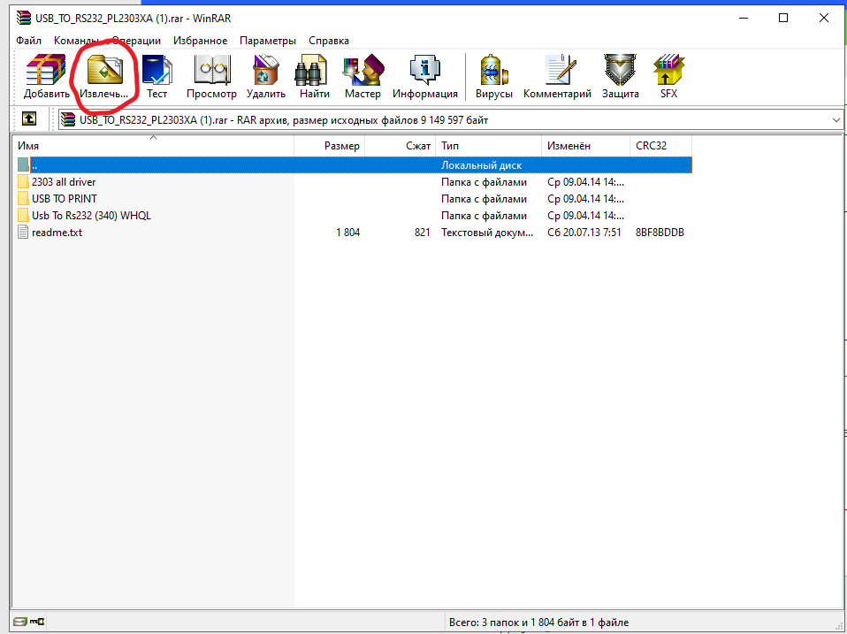Image resolution: width=847 pixels, height=634 pixels.
Task: Select the parent '..' row
Action: [x=355, y=165]
